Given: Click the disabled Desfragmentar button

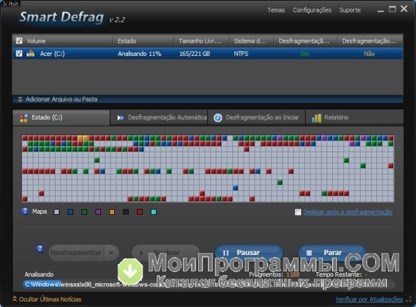Looking at the screenshot, I should click(x=77, y=253).
